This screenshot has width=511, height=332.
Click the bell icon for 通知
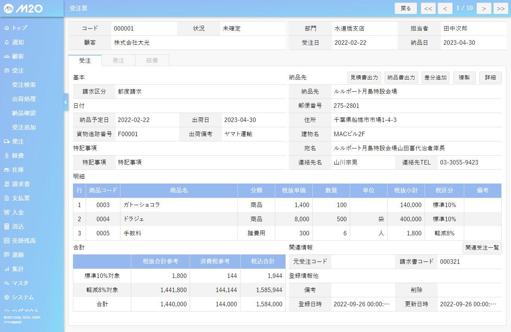tap(6, 43)
